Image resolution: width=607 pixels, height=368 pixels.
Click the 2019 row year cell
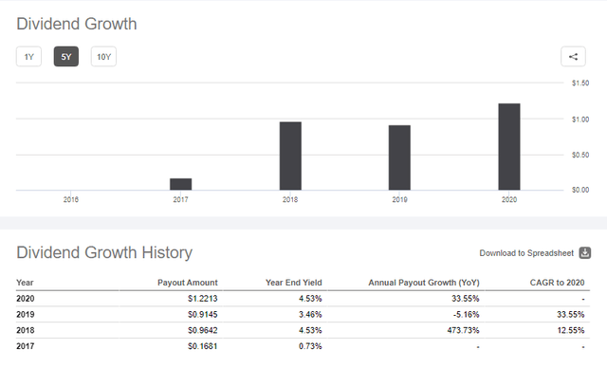(26, 314)
